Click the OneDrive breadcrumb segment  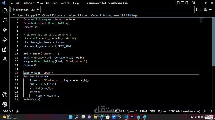click(43, 15)
